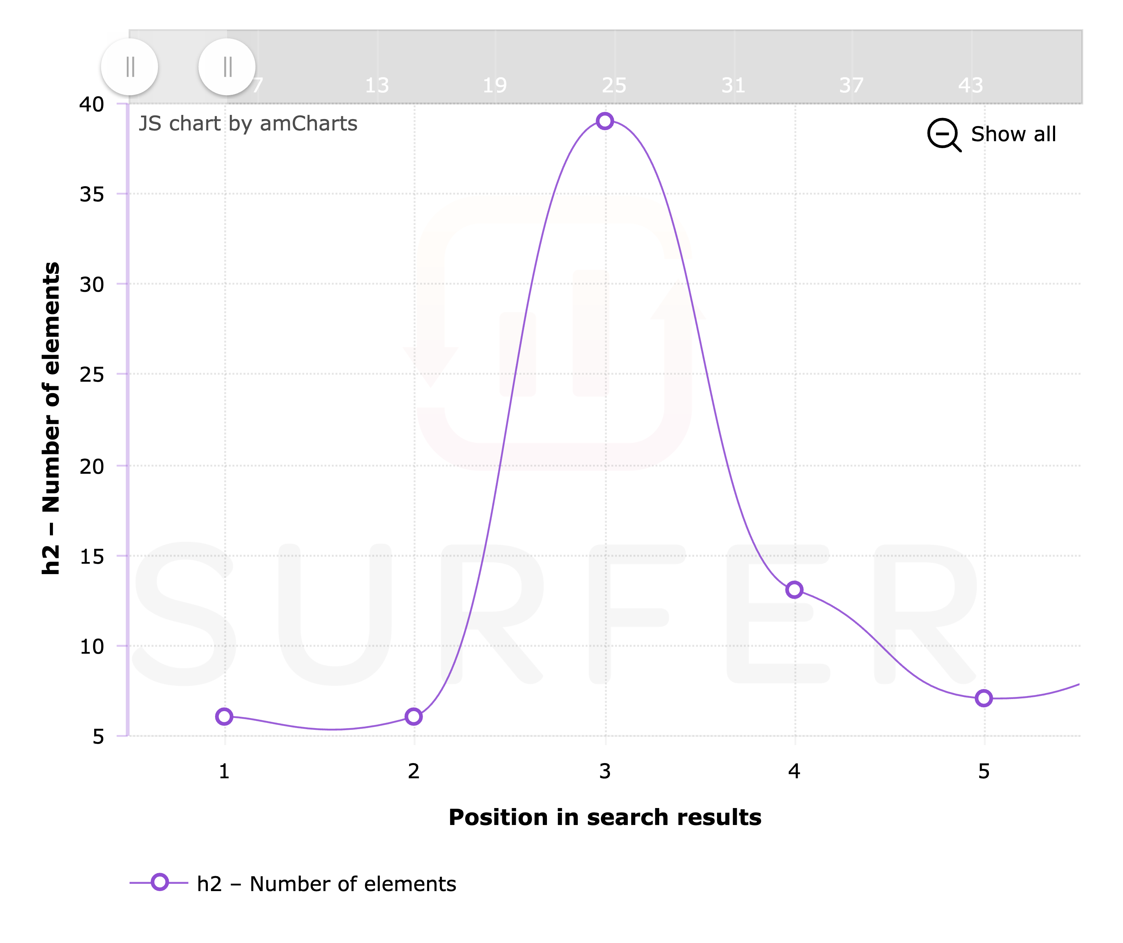Click scrollbar area near label 13
The width and height of the screenshot is (1123, 943).
377,85
